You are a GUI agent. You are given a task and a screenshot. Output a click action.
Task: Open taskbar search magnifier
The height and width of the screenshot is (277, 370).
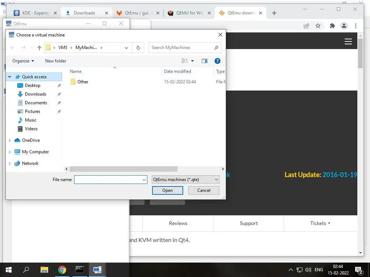[x=26, y=270]
